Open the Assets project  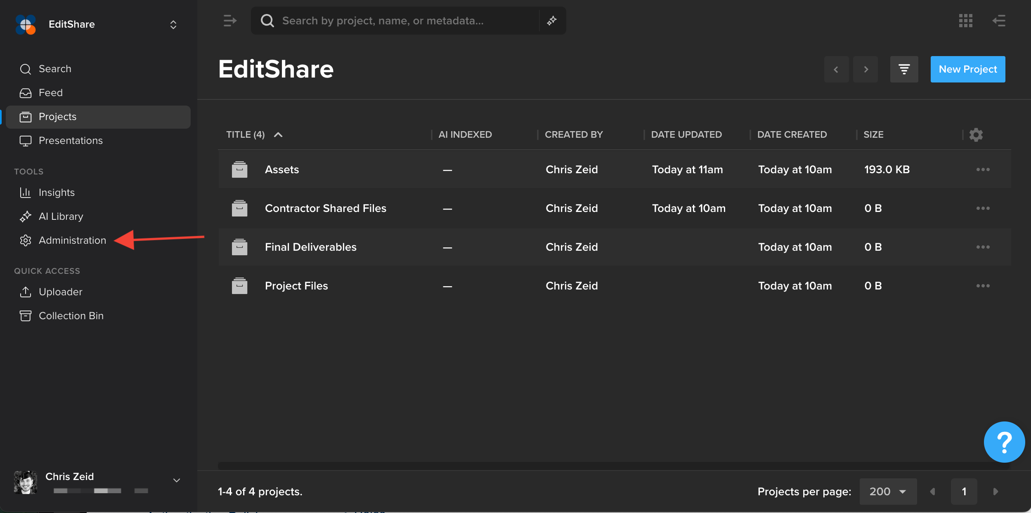click(x=282, y=169)
